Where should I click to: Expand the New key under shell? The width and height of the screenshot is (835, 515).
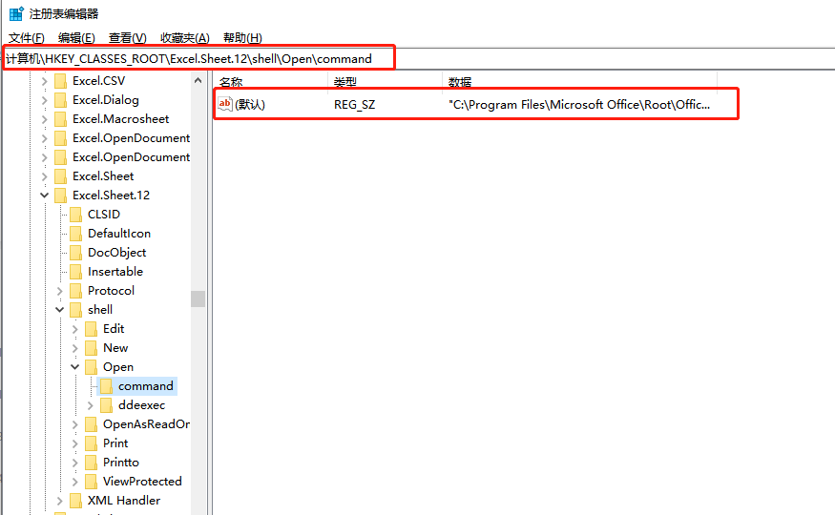[75, 348]
